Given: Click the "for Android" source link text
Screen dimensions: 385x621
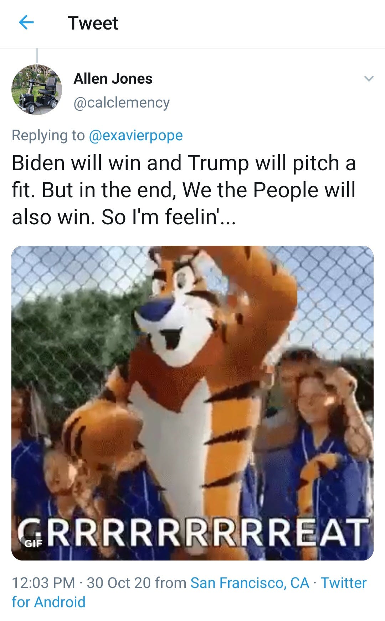Looking at the screenshot, I should (x=48, y=602).
